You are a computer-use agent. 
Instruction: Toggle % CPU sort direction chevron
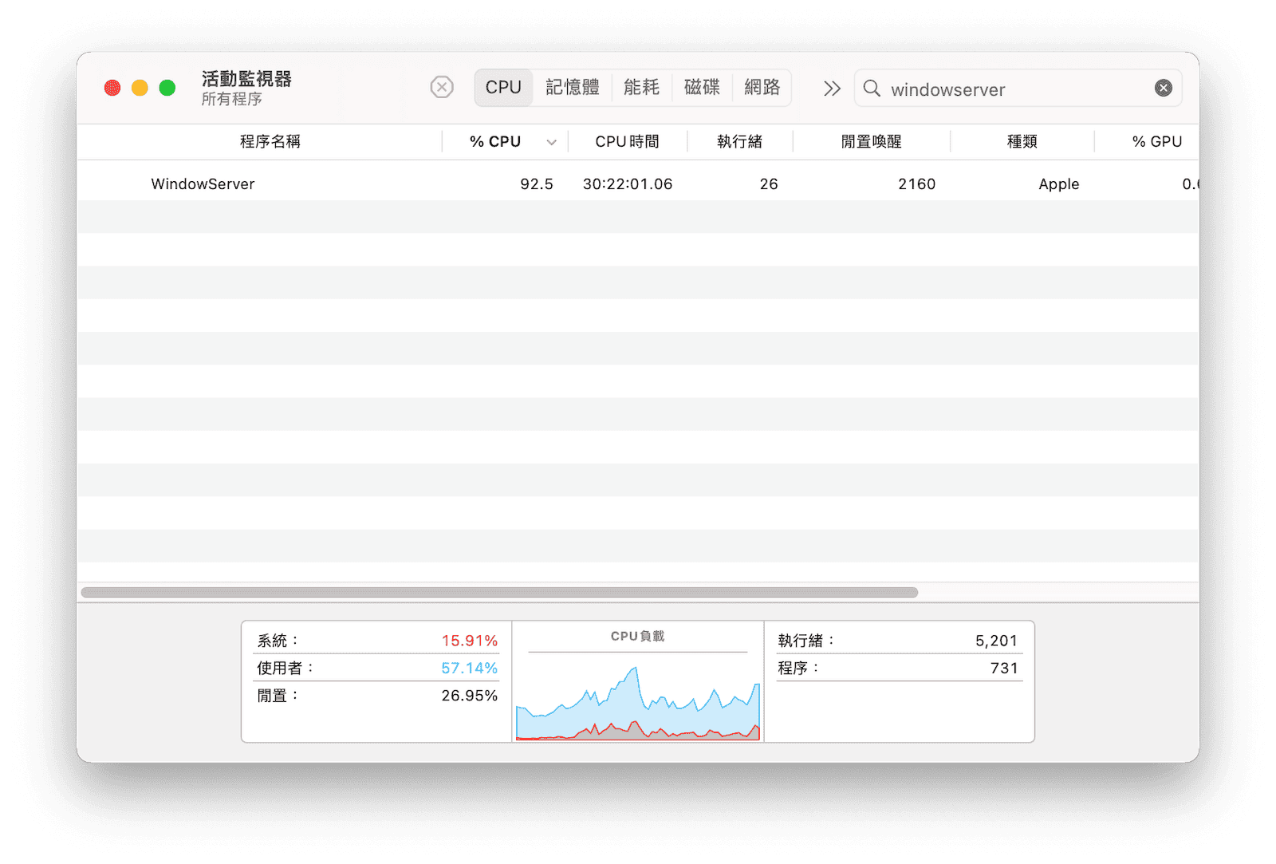(551, 142)
